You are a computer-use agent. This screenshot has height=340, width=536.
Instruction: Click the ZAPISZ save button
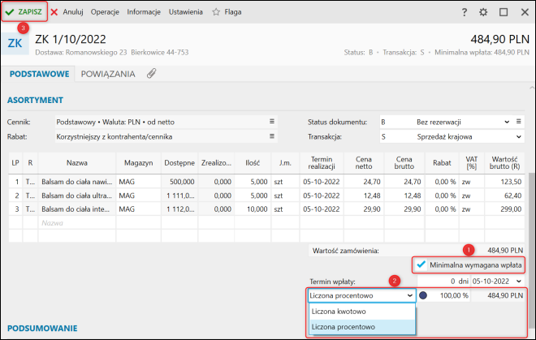(24, 12)
